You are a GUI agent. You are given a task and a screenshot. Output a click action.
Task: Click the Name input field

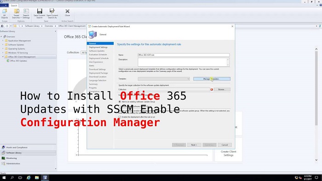pos(184,55)
